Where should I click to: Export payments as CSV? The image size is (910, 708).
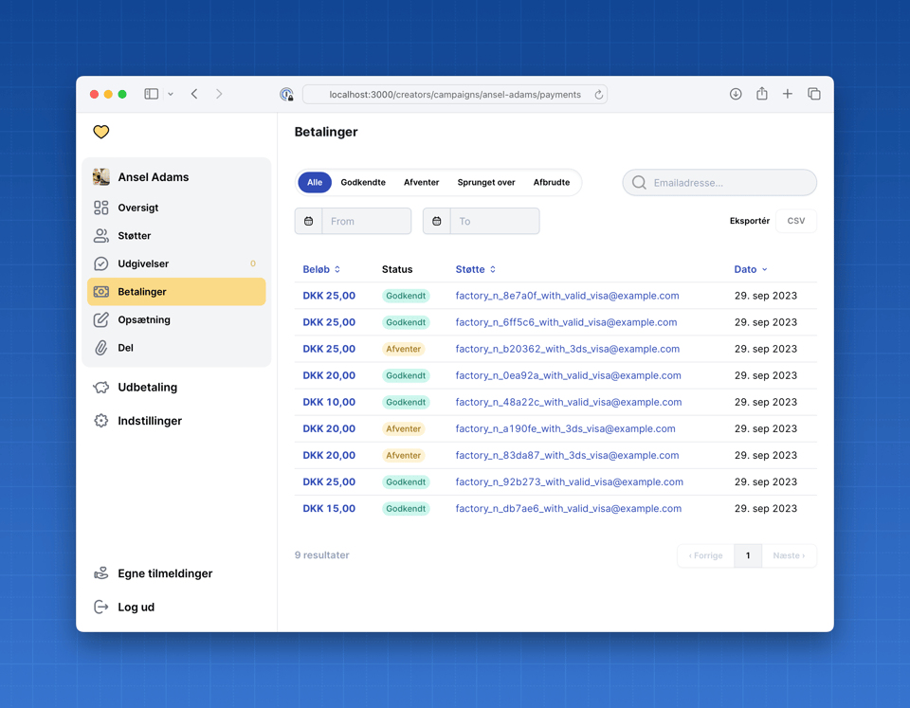click(795, 221)
